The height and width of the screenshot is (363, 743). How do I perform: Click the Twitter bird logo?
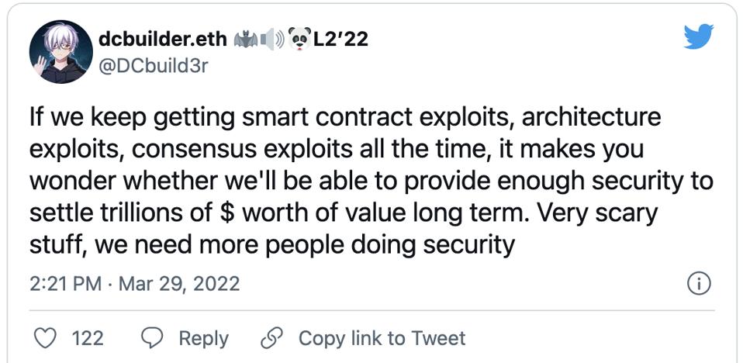coord(698,35)
